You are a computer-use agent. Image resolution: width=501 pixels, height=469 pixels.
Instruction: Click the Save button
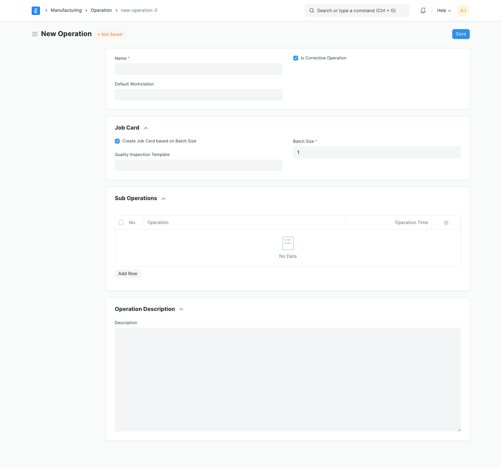[461, 34]
